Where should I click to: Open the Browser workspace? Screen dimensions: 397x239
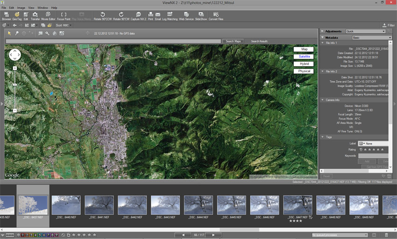coord(7,16)
